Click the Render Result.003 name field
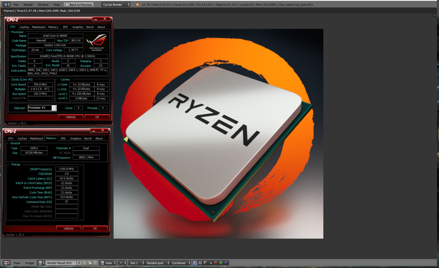439x268 pixels. (61, 263)
